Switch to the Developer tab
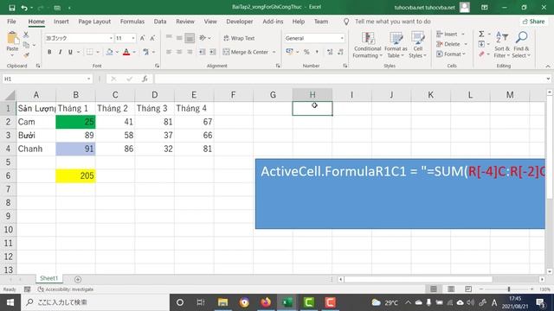This screenshot has height=311, width=554. pyautogui.click(x=240, y=22)
